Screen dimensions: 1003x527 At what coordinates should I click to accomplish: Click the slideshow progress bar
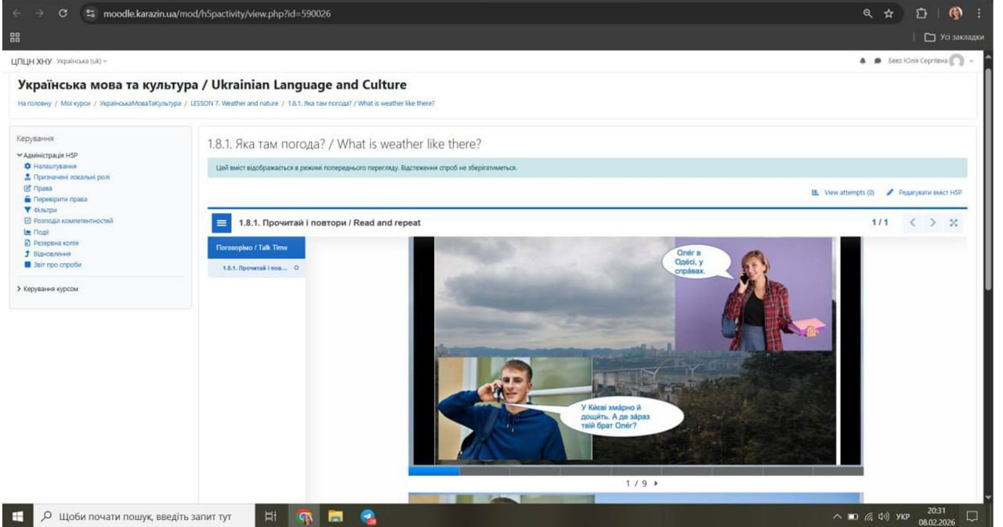635,471
